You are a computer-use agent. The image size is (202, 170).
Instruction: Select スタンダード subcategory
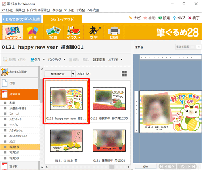tap(20, 119)
